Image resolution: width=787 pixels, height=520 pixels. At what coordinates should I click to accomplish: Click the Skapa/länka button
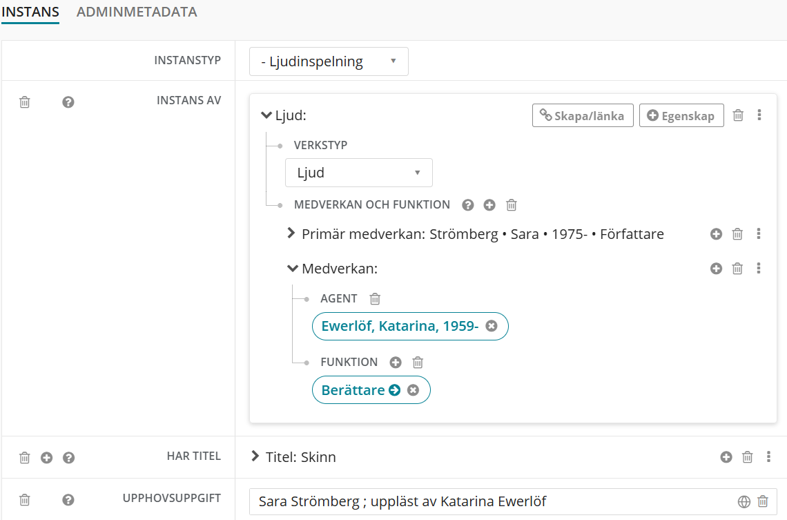coord(582,116)
